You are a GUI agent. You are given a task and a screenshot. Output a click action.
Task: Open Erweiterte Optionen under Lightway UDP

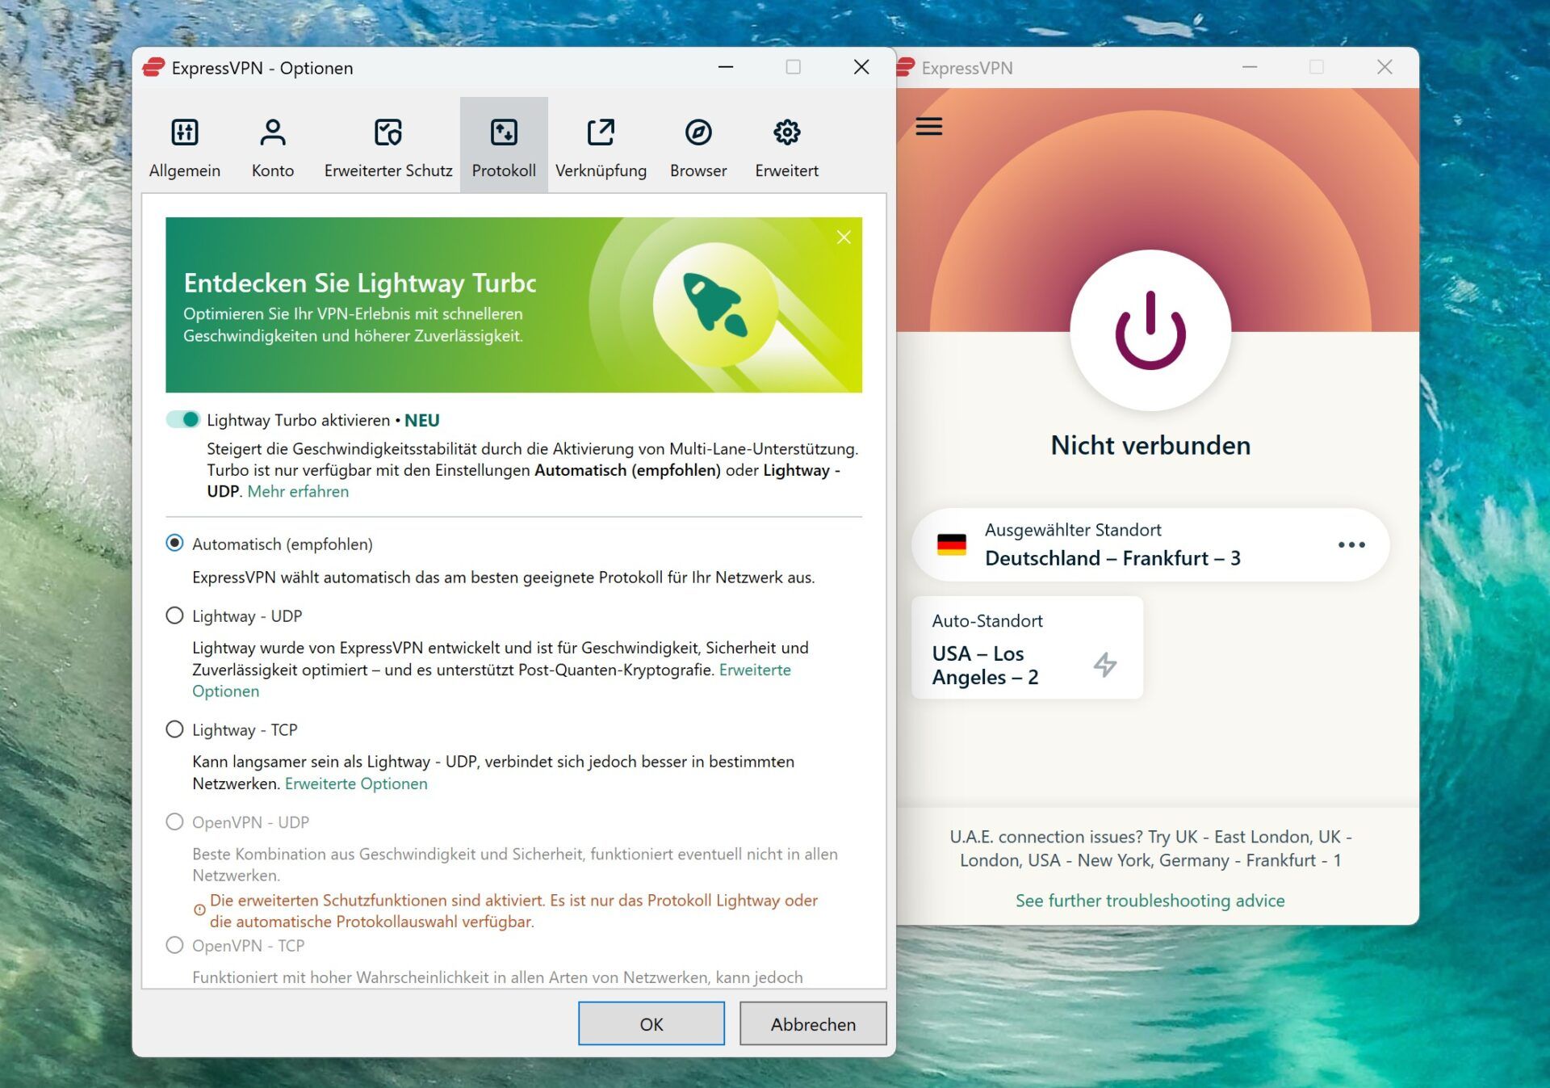click(755, 670)
